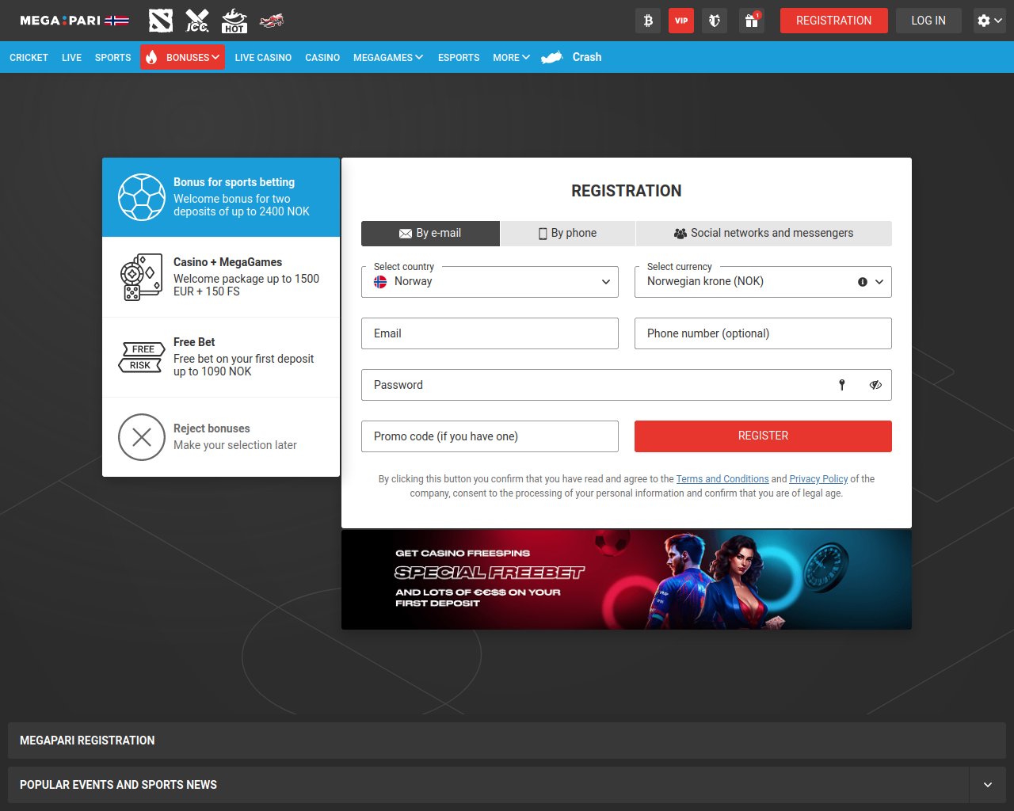Open the red VIP icon
This screenshot has width=1014, height=811.
[681, 21]
